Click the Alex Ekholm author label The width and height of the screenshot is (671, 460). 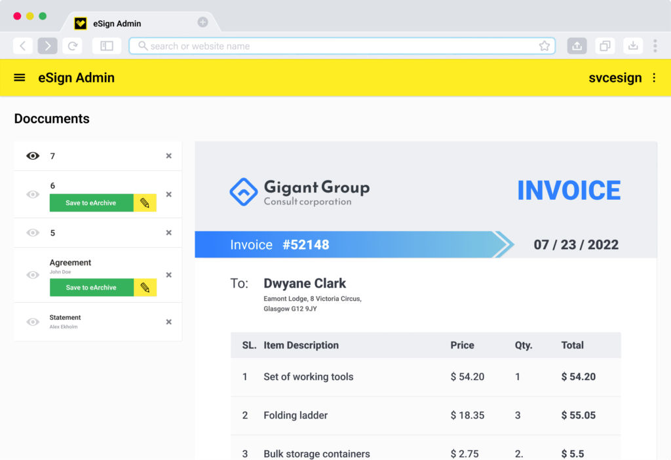(x=64, y=327)
